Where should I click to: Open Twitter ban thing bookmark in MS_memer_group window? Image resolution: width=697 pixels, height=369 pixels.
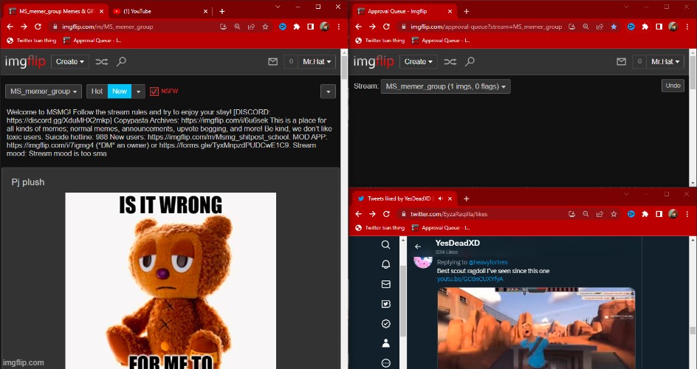pyautogui.click(x=32, y=41)
